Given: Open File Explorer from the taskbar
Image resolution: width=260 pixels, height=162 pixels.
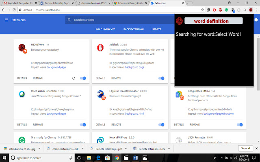Looking at the screenshot, I should [89, 158].
